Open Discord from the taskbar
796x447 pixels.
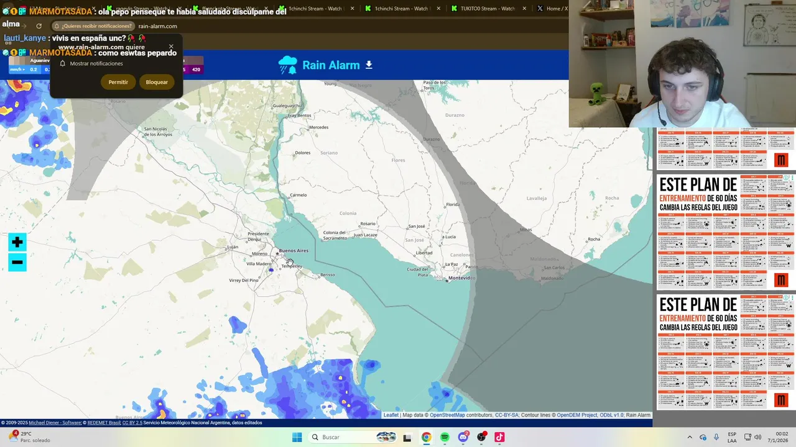pos(463,437)
